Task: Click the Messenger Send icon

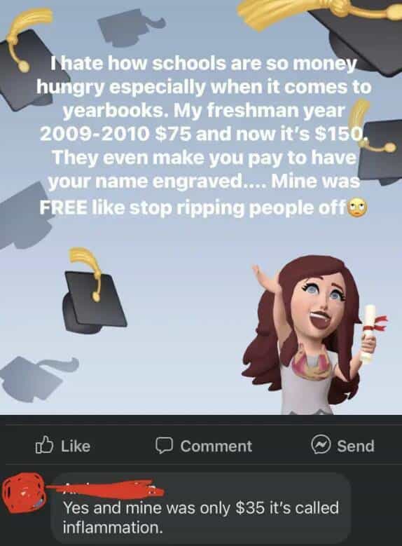Action: coord(321,444)
